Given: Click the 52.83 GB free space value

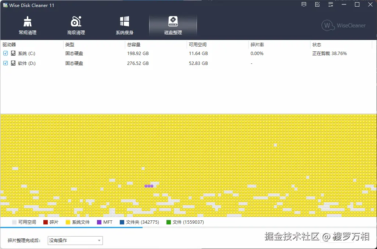Looking at the screenshot, I should pyautogui.click(x=198, y=63).
